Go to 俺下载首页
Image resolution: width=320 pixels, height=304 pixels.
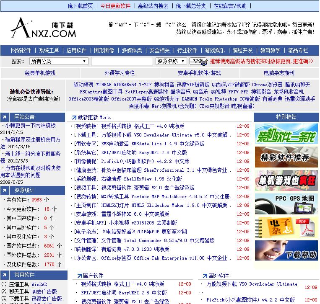pyautogui.click(x=80, y=6)
